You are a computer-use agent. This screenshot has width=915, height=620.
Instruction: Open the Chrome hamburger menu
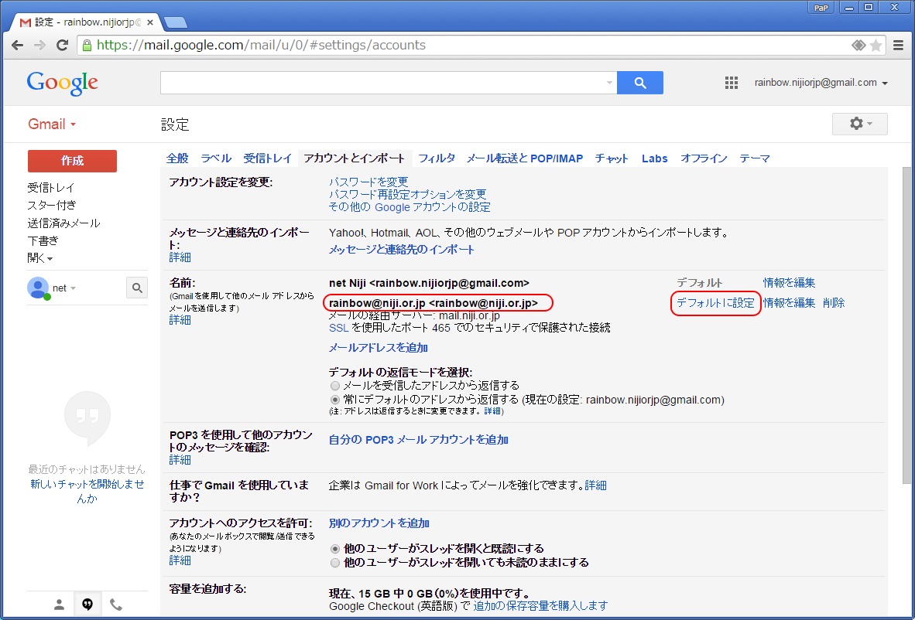[x=899, y=46]
